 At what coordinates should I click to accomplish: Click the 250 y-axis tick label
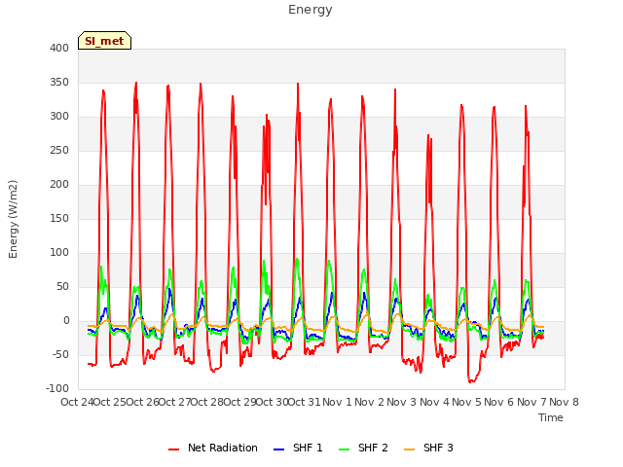click(x=59, y=151)
